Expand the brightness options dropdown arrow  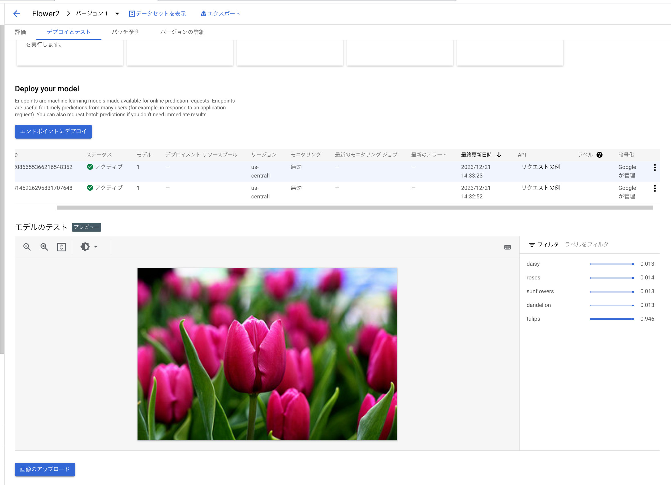tap(96, 247)
